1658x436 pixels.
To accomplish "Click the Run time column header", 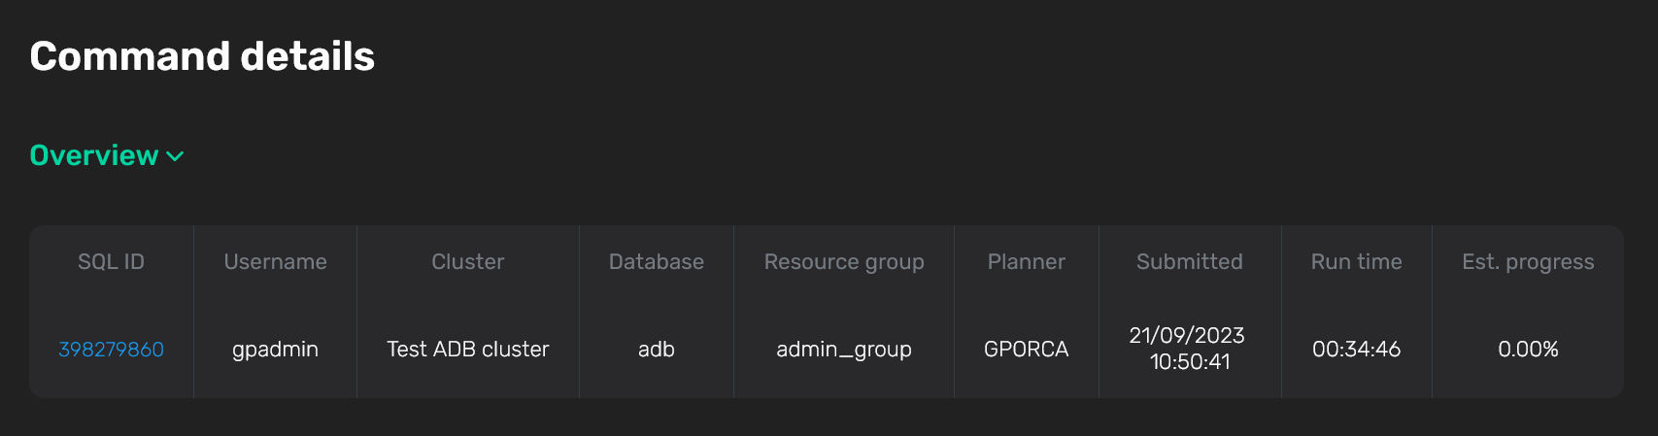I will point(1356,262).
